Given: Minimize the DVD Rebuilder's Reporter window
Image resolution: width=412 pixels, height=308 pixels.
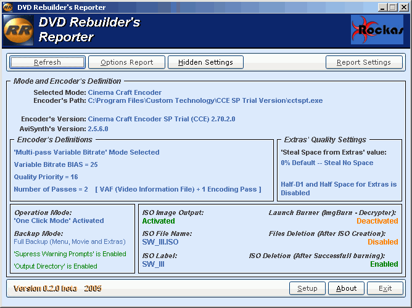Looking at the screenshot, I should coord(382,7).
